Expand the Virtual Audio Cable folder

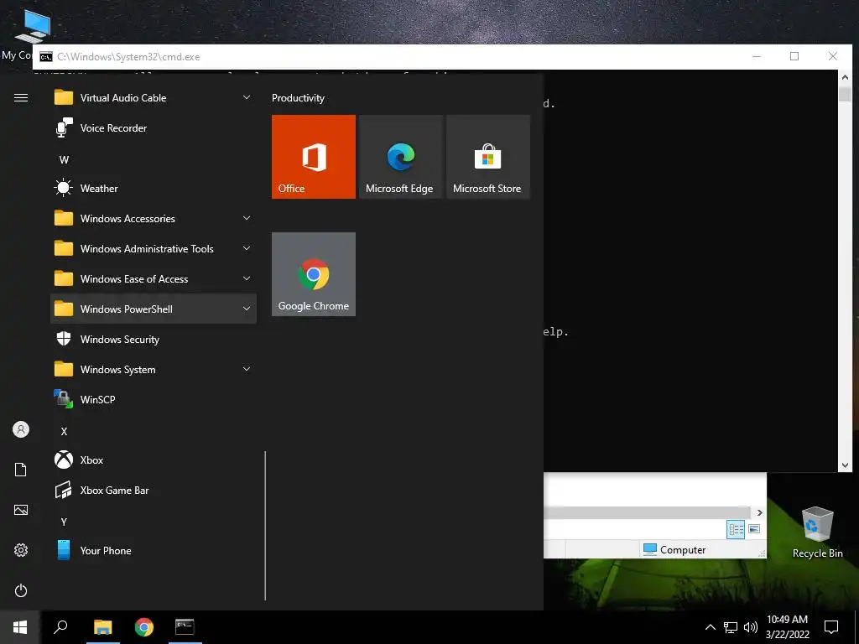click(x=153, y=98)
